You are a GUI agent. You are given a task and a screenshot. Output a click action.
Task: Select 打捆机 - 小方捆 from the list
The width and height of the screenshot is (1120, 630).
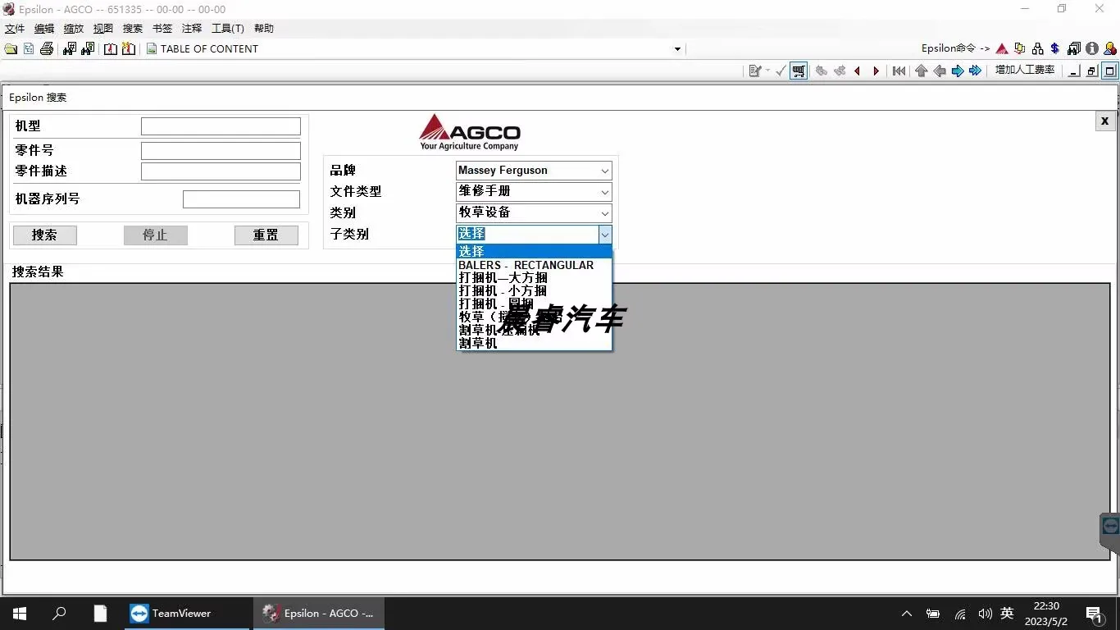pos(534,291)
